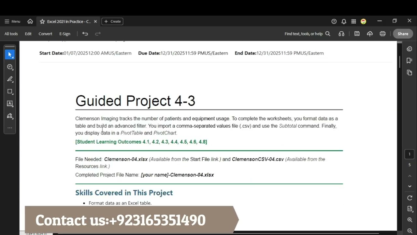The width and height of the screenshot is (417, 235).
Task: Zoom out with magnifier minus
Action: [410, 231]
